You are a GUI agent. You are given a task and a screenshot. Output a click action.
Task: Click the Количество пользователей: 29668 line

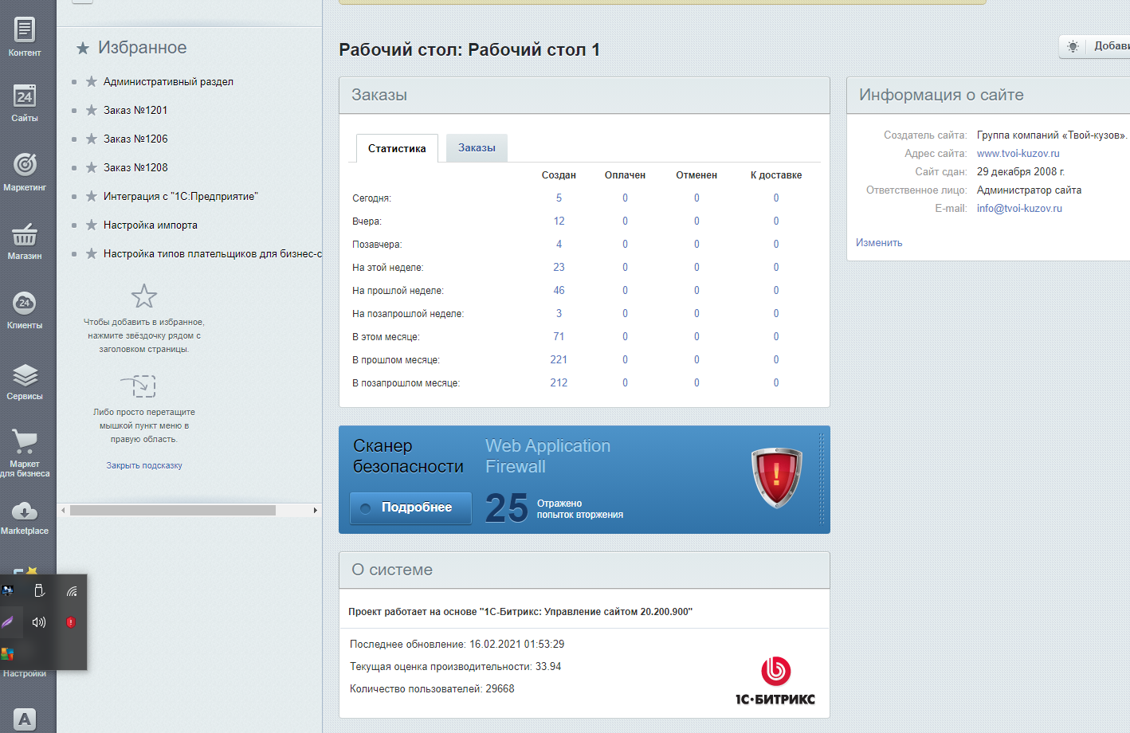click(x=432, y=688)
